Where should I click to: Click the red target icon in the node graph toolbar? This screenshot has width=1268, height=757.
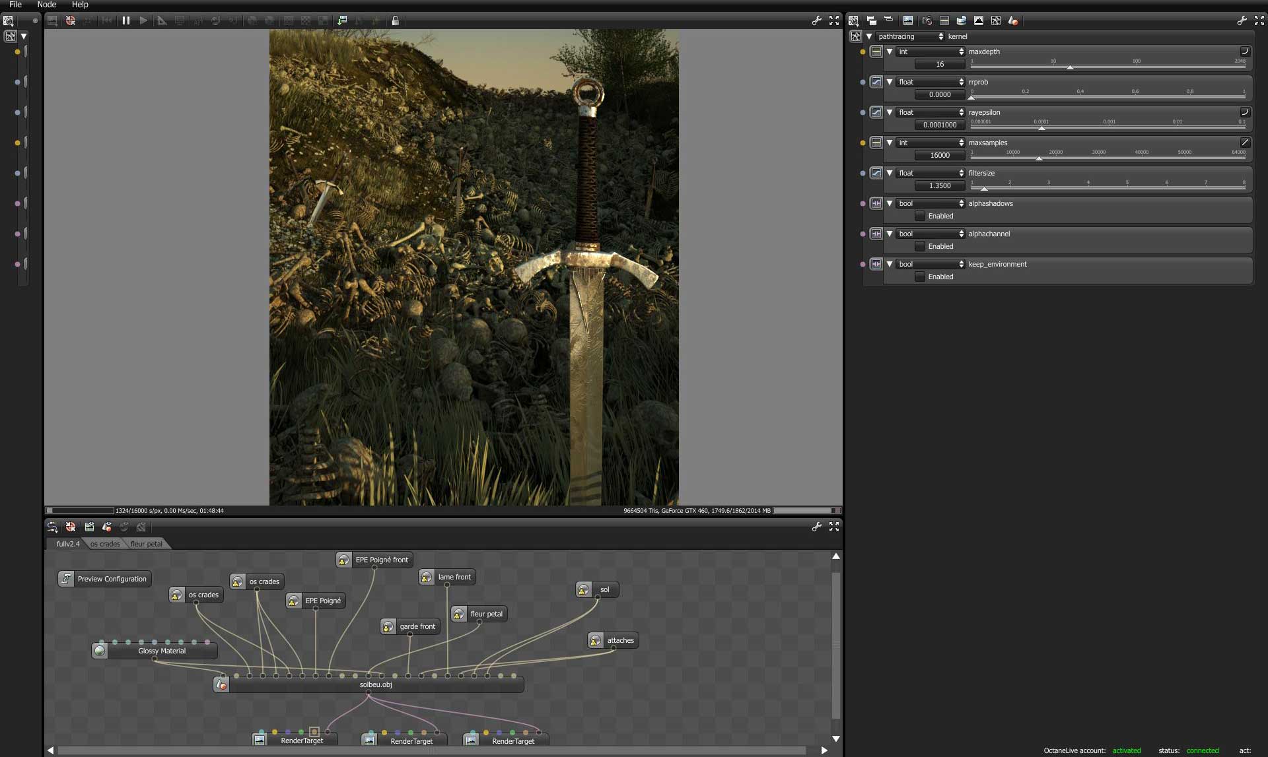pyautogui.click(x=71, y=527)
